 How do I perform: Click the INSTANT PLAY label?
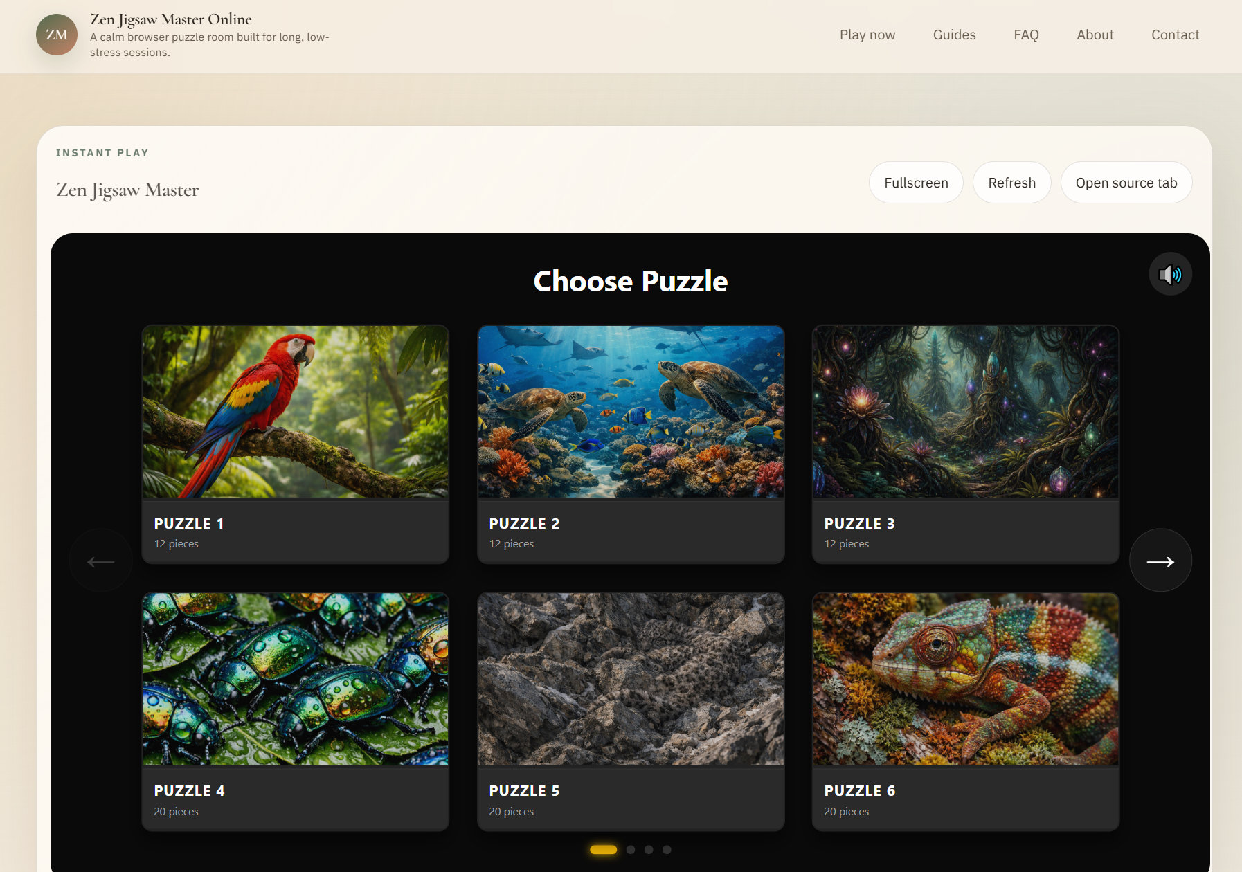point(102,153)
